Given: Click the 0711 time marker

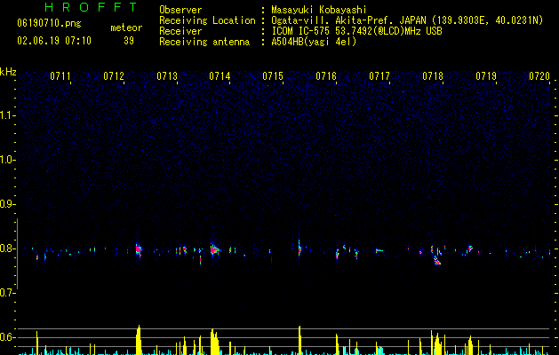Looking at the screenshot, I should pyautogui.click(x=60, y=75).
